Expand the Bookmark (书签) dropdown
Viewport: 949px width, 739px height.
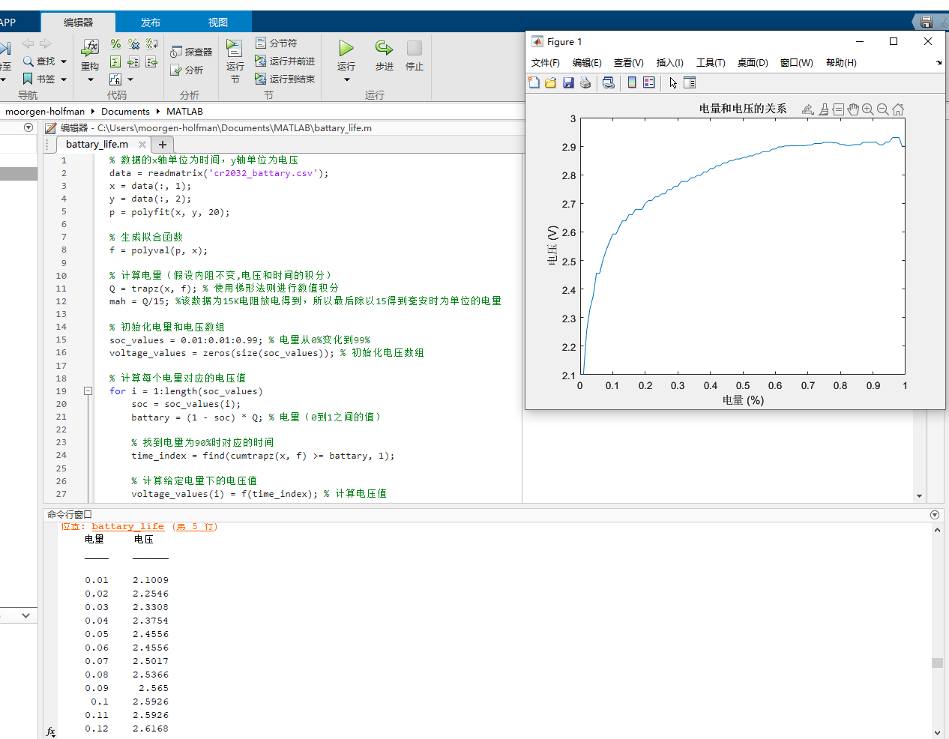(x=64, y=79)
